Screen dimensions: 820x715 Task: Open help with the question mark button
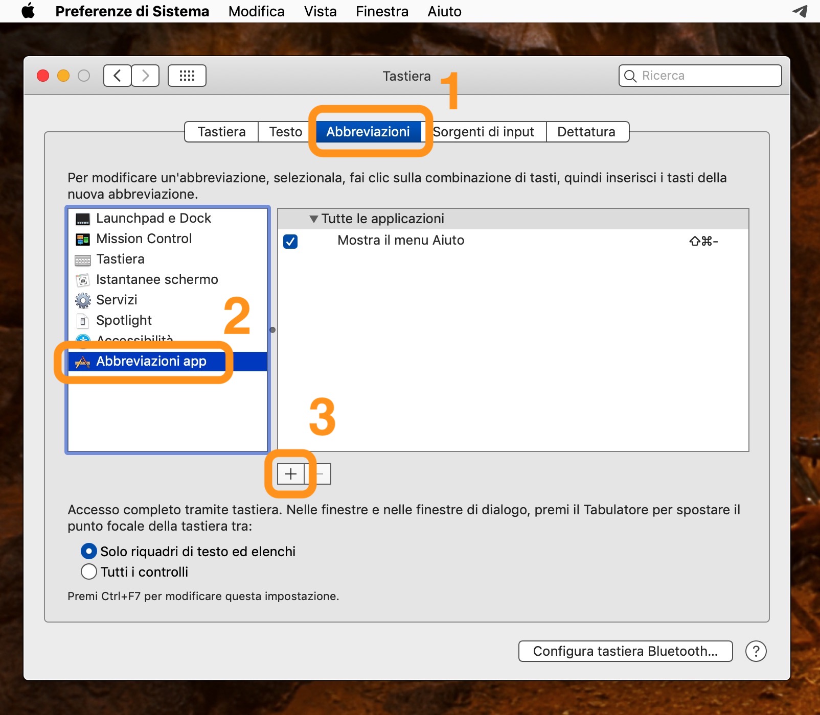(756, 651)
